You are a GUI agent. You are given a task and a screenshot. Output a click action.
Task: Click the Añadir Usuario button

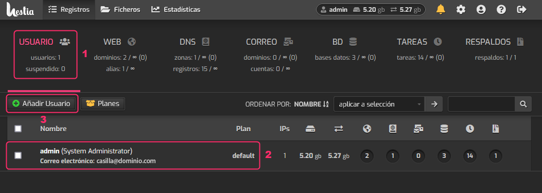coord(41,103)
